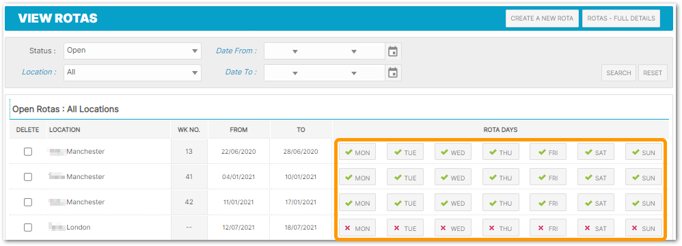The height and width of the screenshot is (246, 682).
Task: Open TUE for the week 42 rota
Action: point(405,202)
